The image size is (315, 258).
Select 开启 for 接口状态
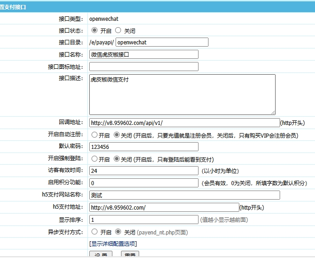pos(94,30)
